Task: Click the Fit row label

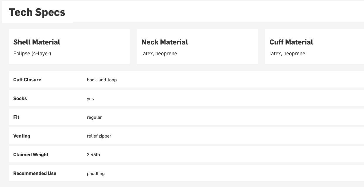Action: click(x=16, y=117)
